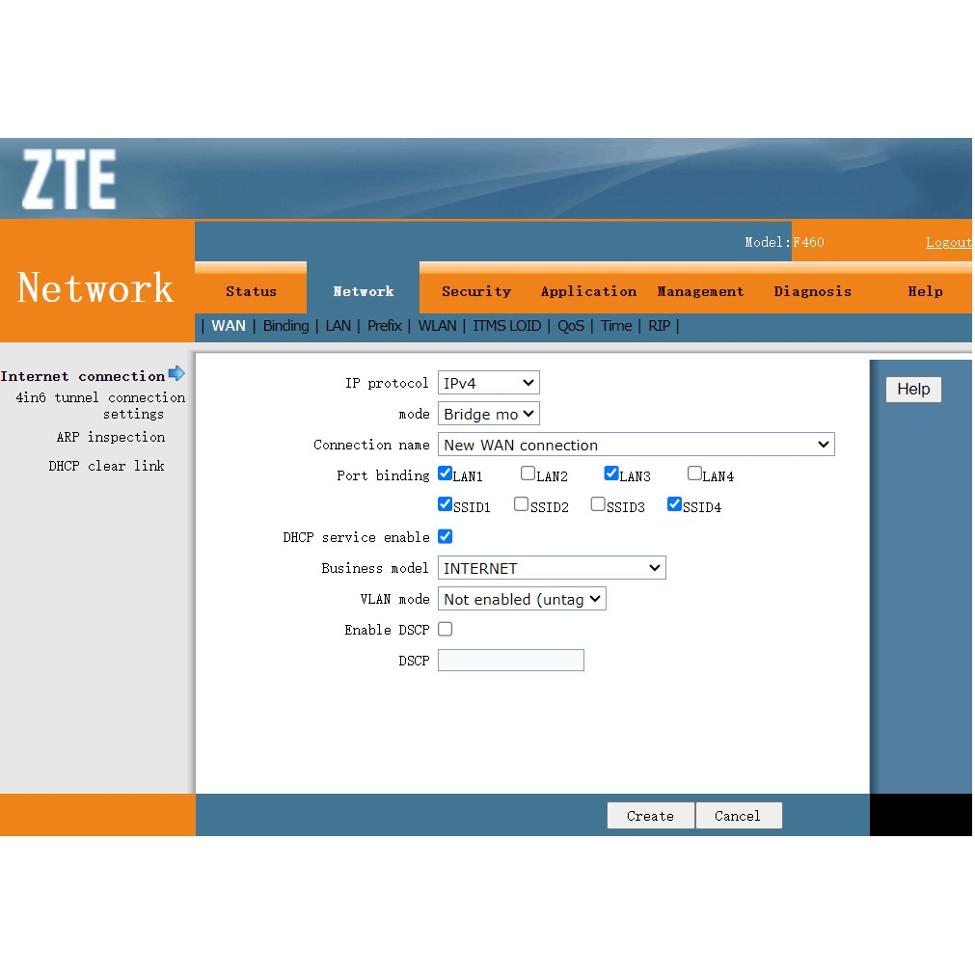Image resolution: width=975 pixels, height=975 pixels.
Task: Tick the LAN4 port binding checkbox
Action: (x=694, y=474)
